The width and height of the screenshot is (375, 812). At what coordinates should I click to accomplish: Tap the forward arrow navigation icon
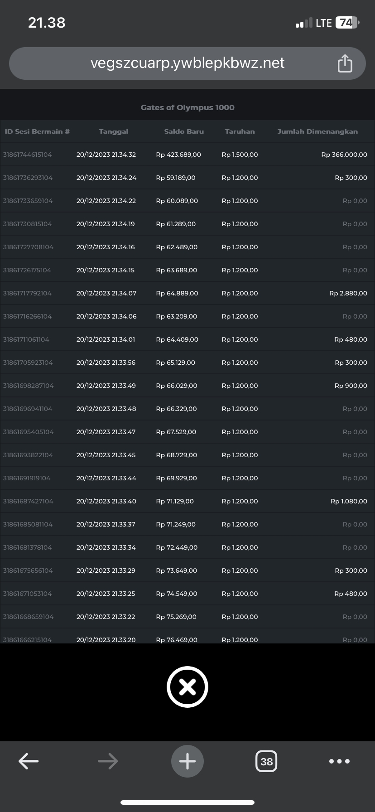[108, 761]
